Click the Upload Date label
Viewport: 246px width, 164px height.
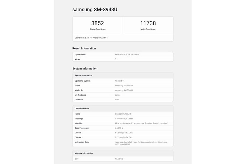point(80,54)
